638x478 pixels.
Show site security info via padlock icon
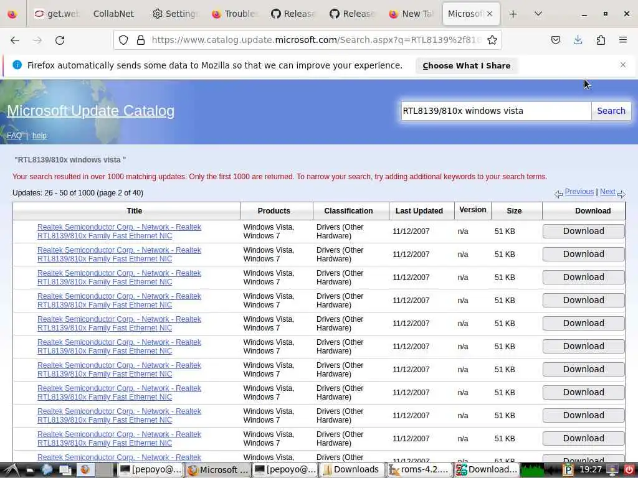pyautogui.click(x=141, y=40)
